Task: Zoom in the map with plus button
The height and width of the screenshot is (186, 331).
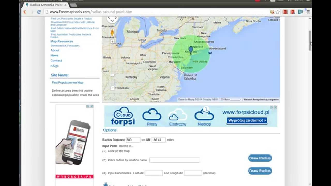Action: [112, 41]
